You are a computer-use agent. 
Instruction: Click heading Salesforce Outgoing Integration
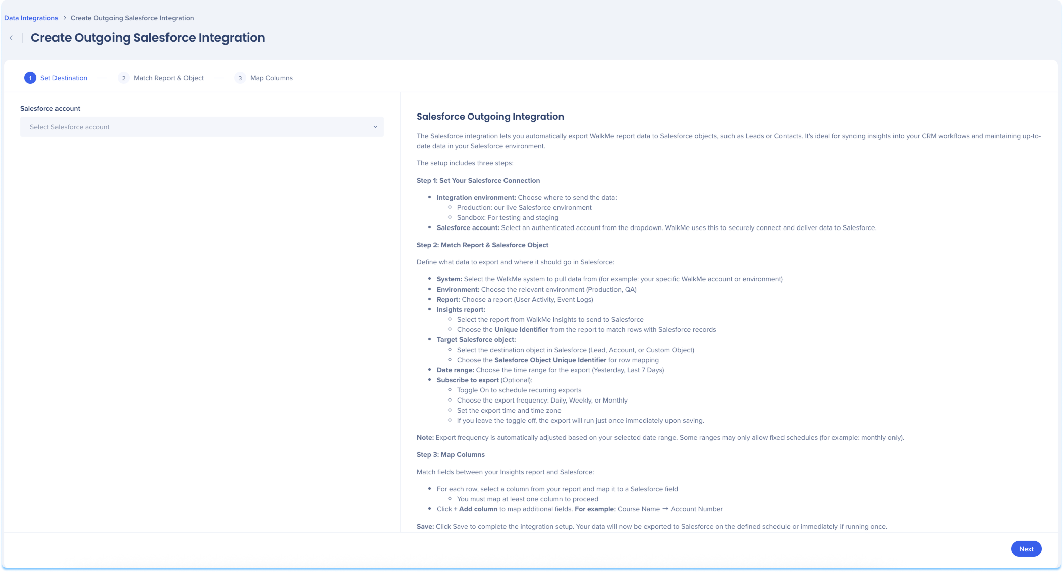coord(490,117)
